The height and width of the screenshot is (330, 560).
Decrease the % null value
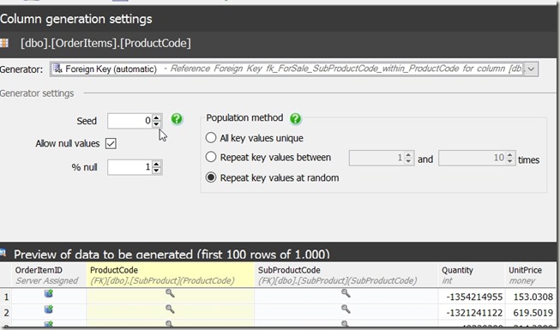156,171
